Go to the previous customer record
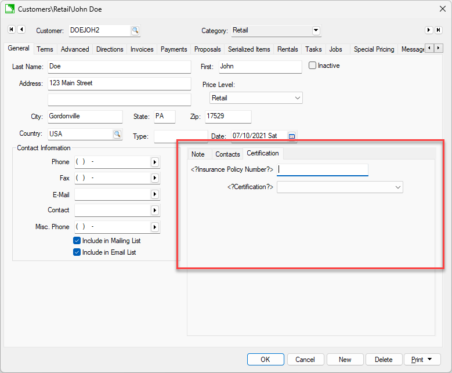 pos(21,30)
